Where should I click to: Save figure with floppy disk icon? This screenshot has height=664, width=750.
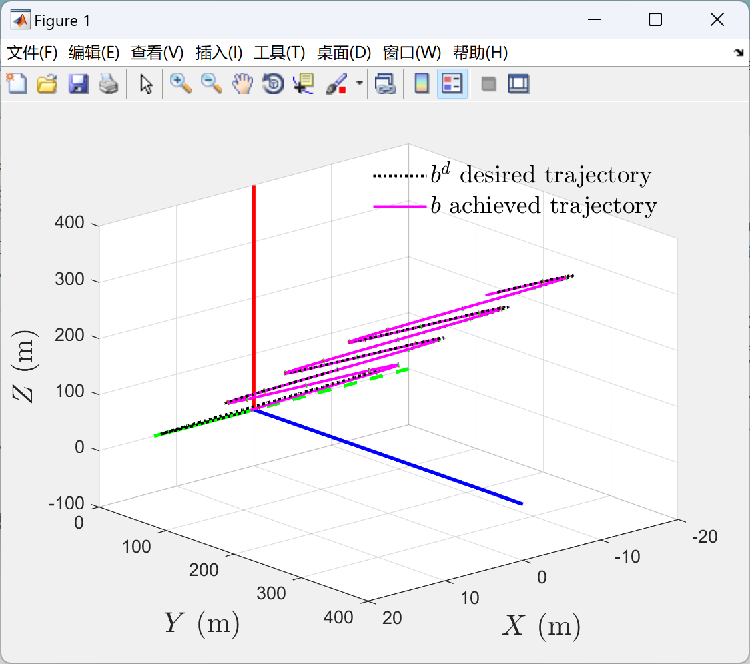(78, 83)
